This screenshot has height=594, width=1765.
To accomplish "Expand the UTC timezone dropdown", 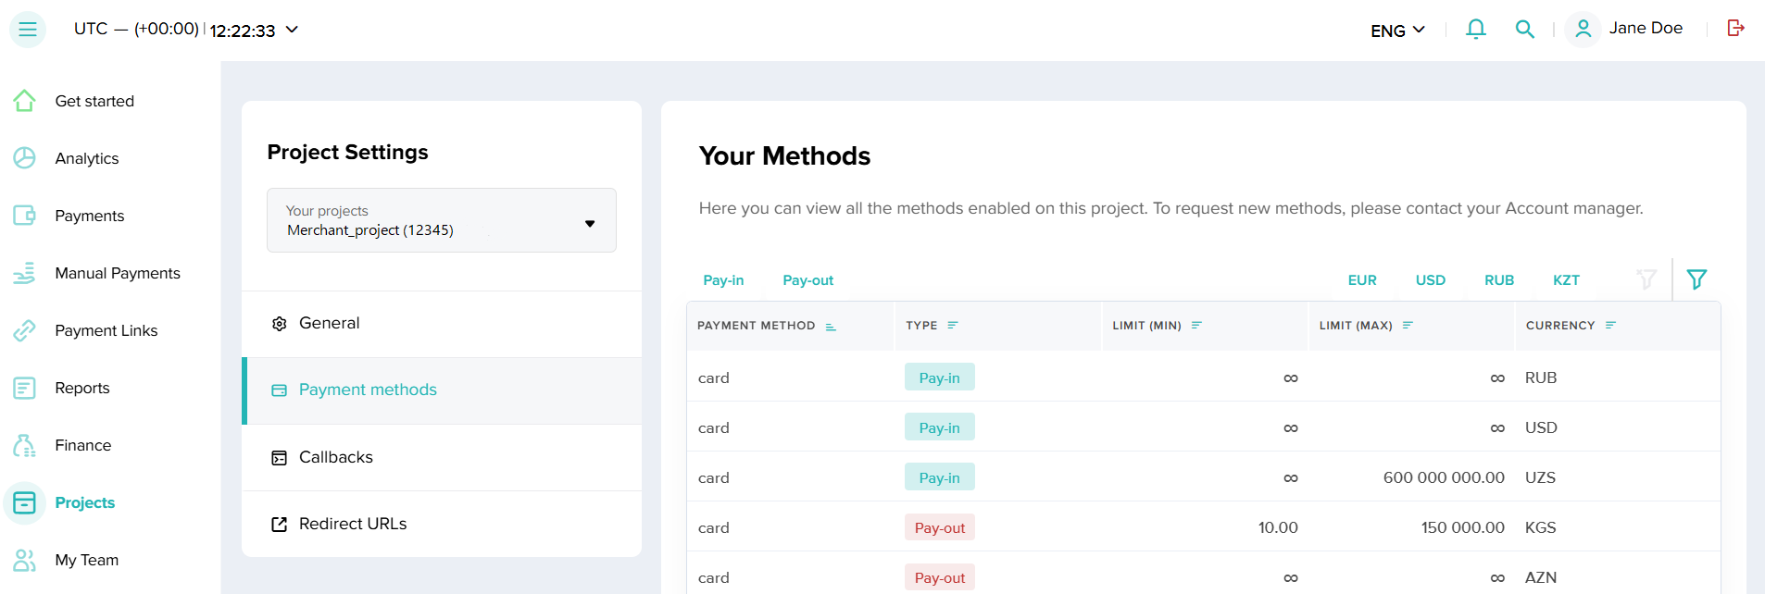I will coord(292,30).
